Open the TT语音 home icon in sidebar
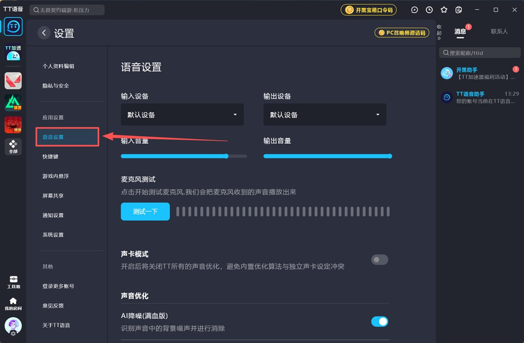This screenshot has width=524, height=343. click(13, 26)
